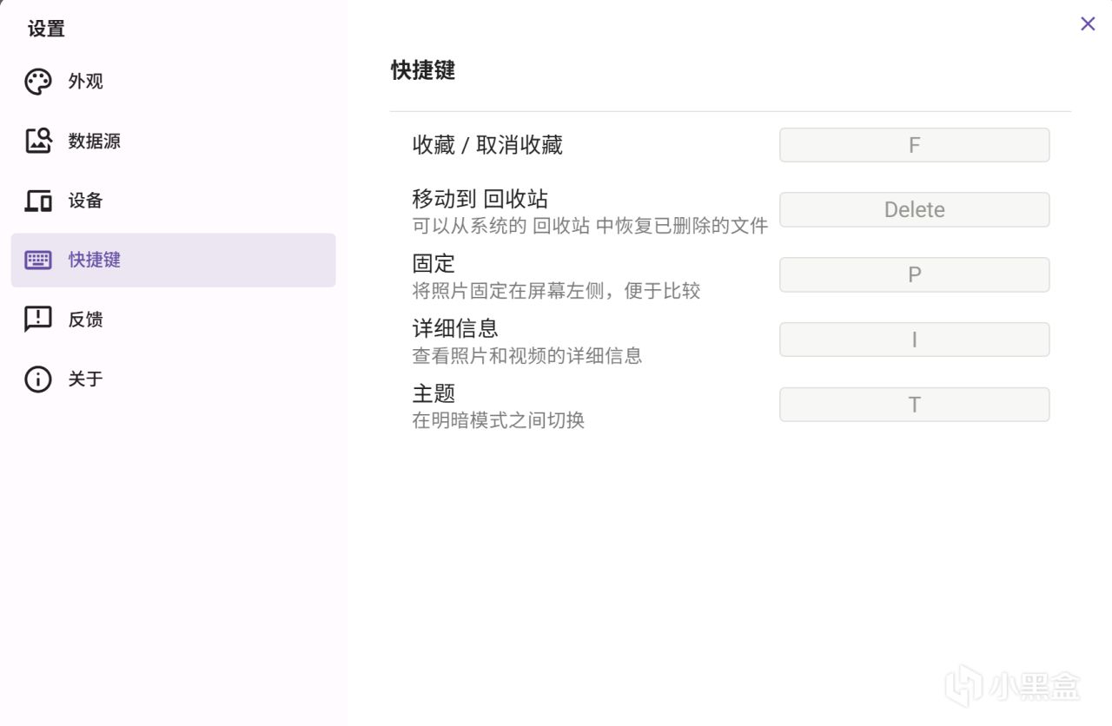
Task: Click the palette icon beside 外观
Action: (38, 82)
